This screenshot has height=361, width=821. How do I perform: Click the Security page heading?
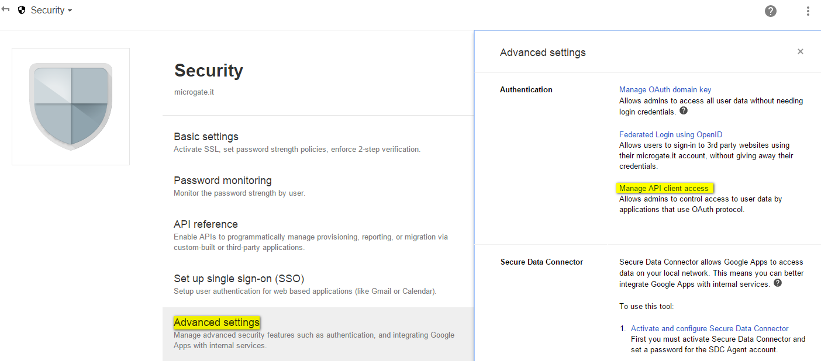pyautogui.click(x=209, y=71)
